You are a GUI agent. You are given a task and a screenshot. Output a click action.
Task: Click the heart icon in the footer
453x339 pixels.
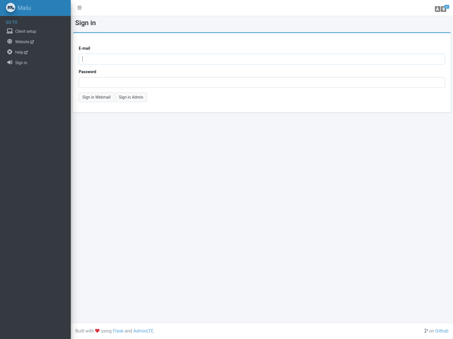coord(97,331)
